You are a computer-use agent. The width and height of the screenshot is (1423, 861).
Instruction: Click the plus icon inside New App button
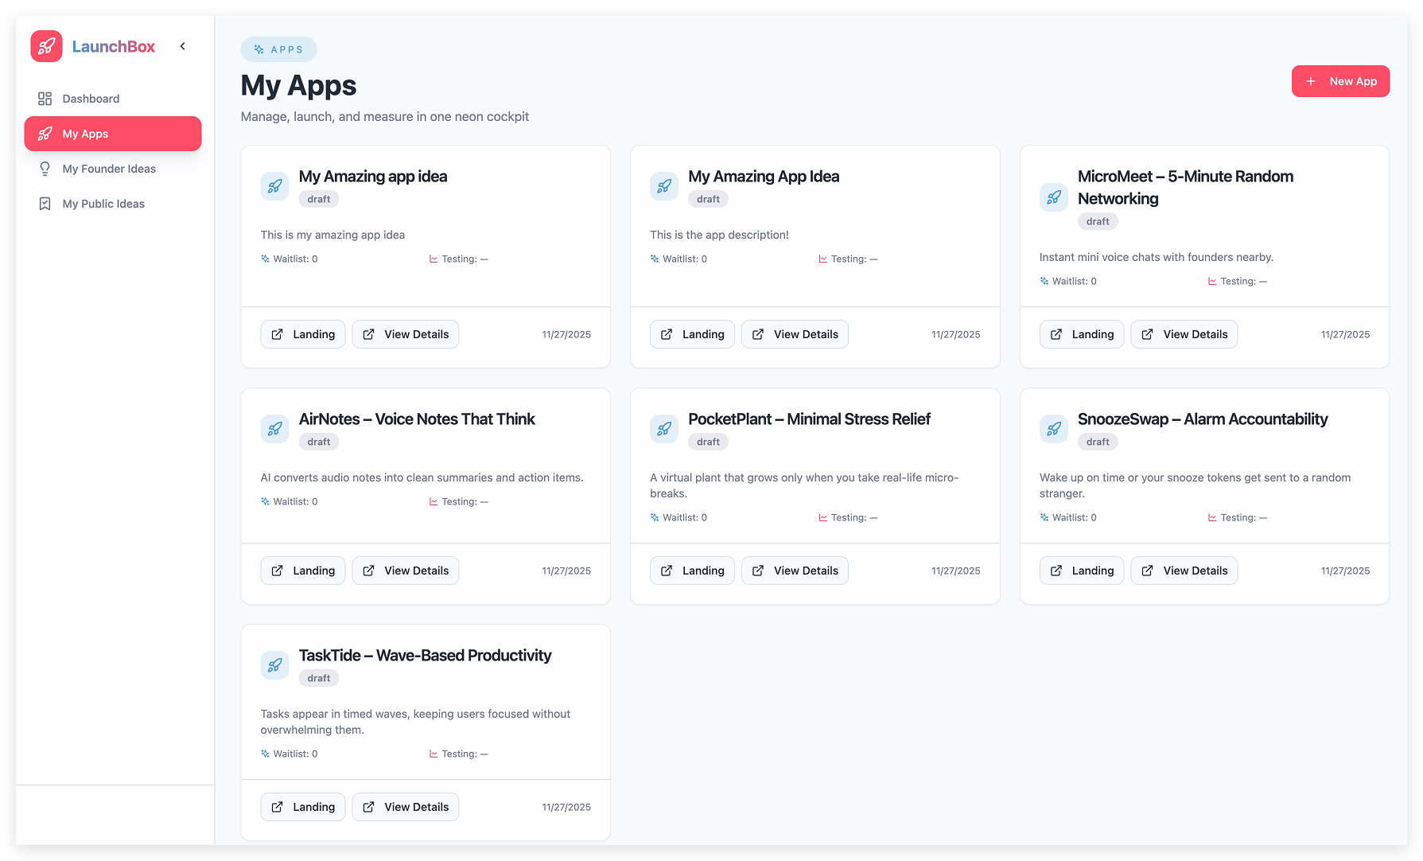coord(1311,81)
